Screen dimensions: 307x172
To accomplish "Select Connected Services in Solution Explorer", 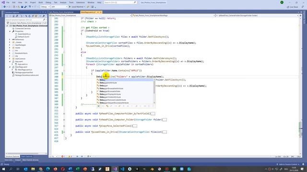I will point(23,29).
